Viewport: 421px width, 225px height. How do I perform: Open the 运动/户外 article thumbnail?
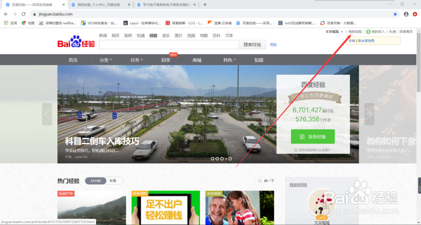(x=91, y=208)
